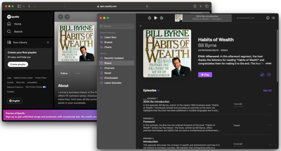Click See All episodes link
281x151 pixels.
click(x=267, y=91)
